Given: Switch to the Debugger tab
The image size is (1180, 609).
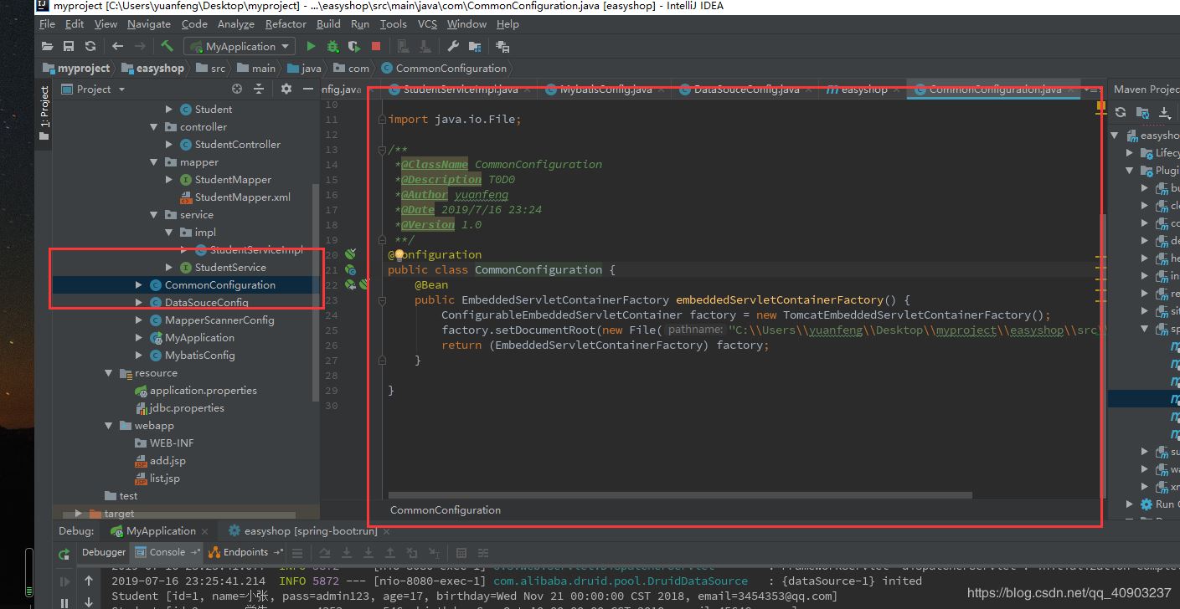Looking at the screenshot, I should tap(104, 552).
